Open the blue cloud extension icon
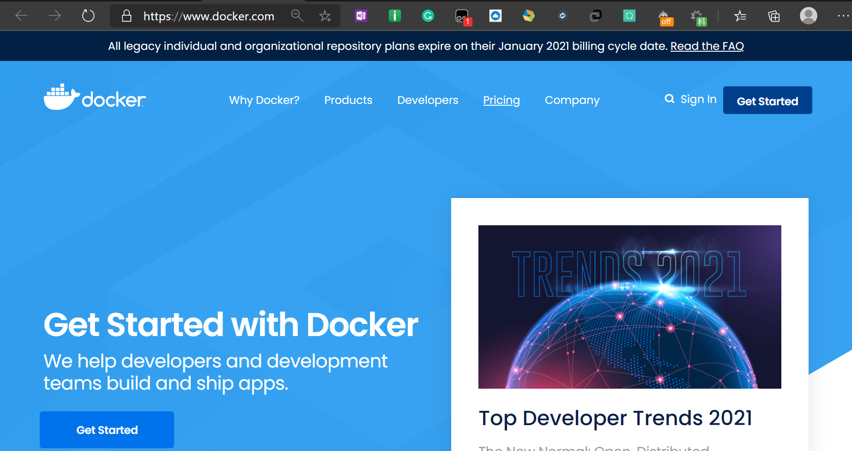The width and height of the screenshot is (852, 451). coord(495,16)
